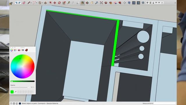Viewport: 186px width, 105px height.
Task: Switch to Color Sliders picker tab
Action: pyautogui.click(x=15, y=50)
